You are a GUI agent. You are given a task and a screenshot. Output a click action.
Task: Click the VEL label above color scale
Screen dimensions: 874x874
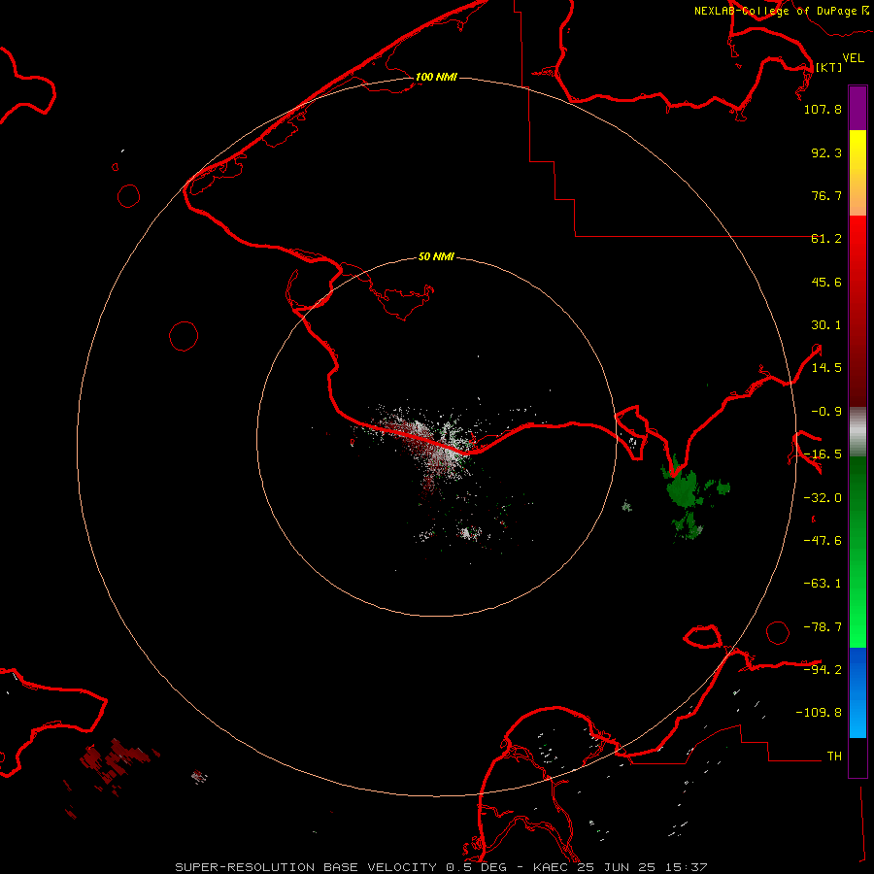(x=853, y=58)
